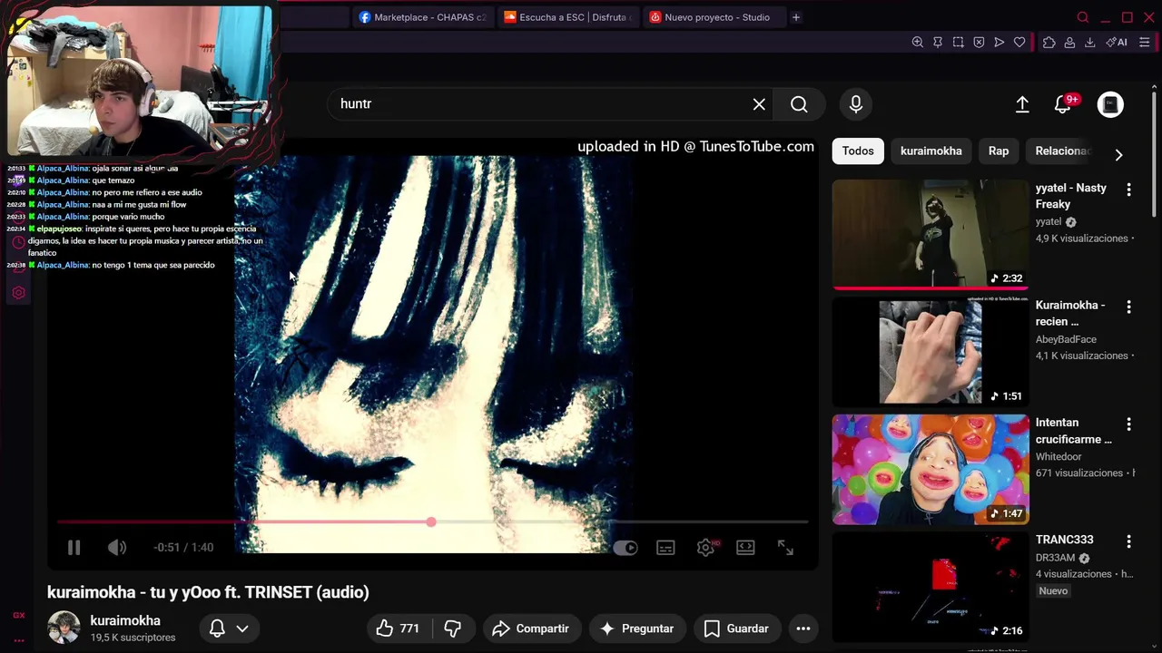Click the kuraimokha channel name below title

(125, 620)
